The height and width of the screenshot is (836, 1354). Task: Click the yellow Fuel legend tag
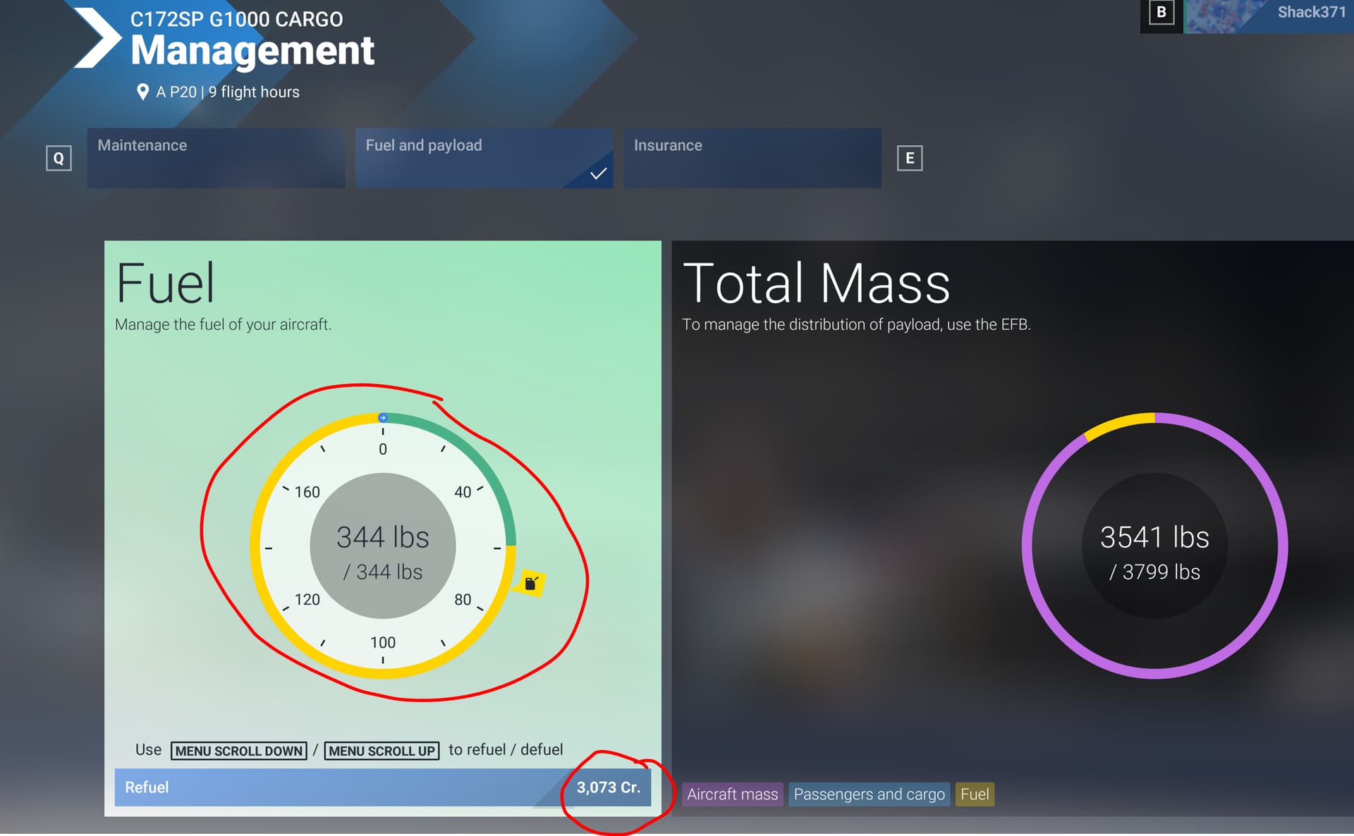pyautogui.click(x=975, y=794)
